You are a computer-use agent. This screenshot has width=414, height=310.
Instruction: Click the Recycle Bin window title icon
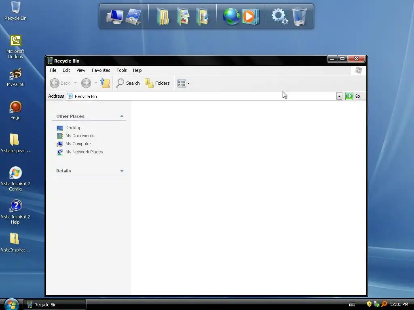click(x=50, y=61)
